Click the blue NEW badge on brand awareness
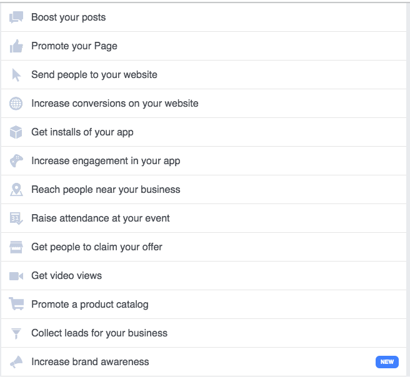This screenshot has width=410, height=377. coord(387,362)
